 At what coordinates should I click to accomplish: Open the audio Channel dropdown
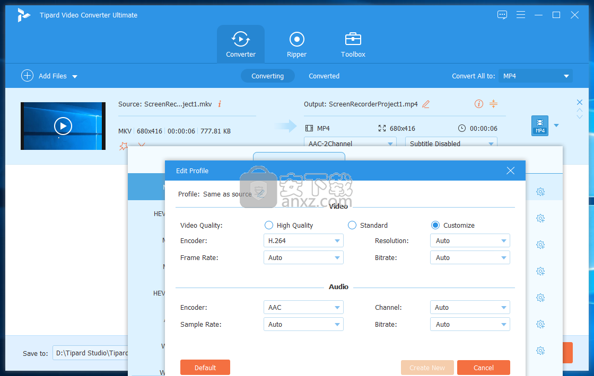(470, 307)
